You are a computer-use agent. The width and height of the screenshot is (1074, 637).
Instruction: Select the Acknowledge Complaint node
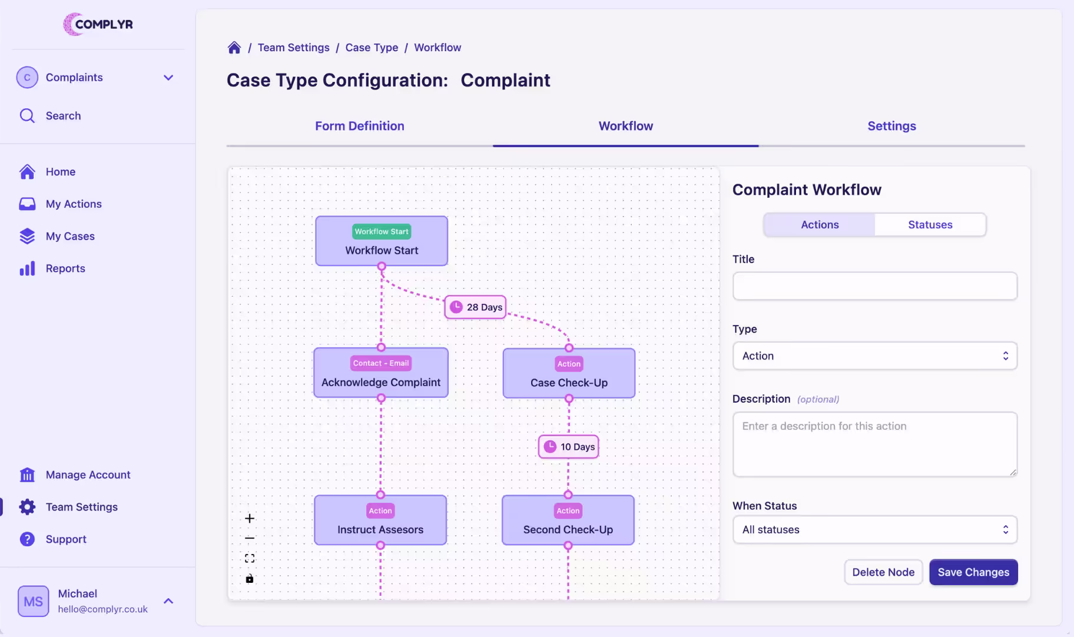[x=381, y=373]
